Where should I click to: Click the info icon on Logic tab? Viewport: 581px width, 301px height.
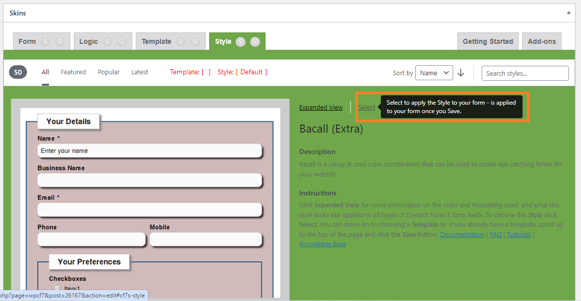pos(121,41)
